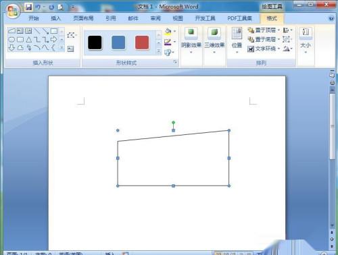Click the next page browse button
The image size is (338, 255).
(x=332, y=246)
